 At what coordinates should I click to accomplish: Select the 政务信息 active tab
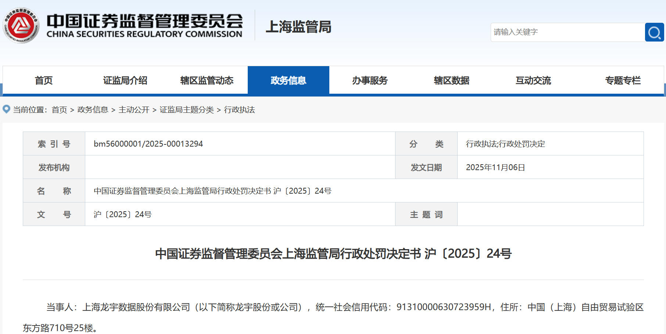tap(288, 80)
